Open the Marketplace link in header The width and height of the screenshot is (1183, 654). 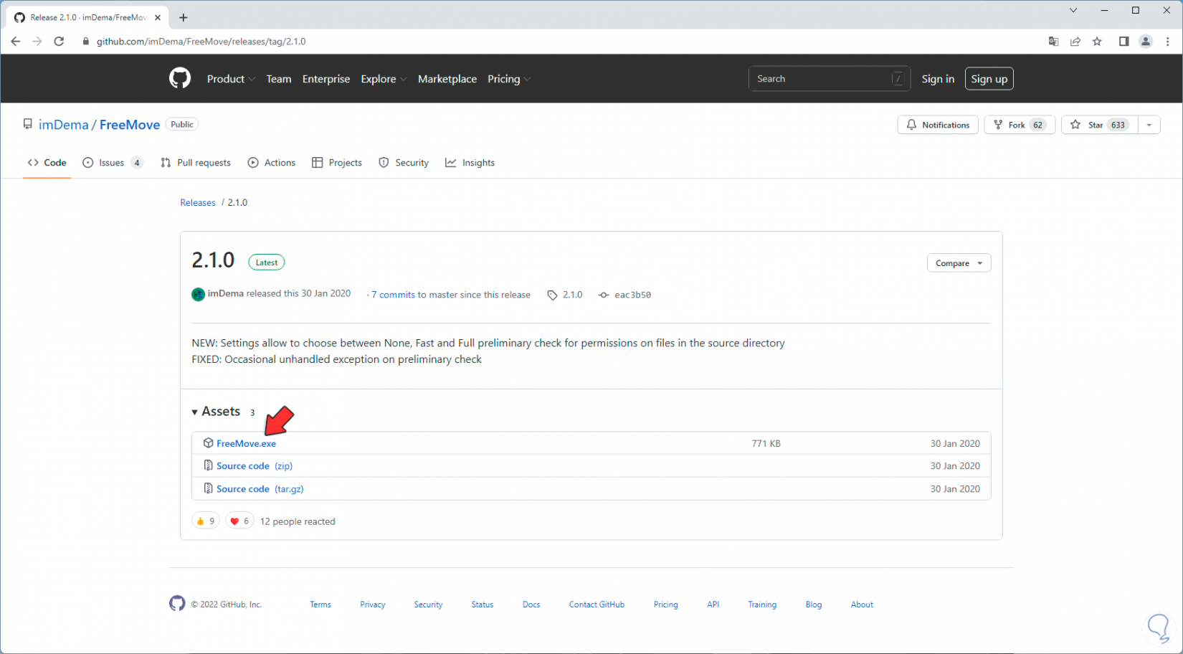tap(447, 79)
